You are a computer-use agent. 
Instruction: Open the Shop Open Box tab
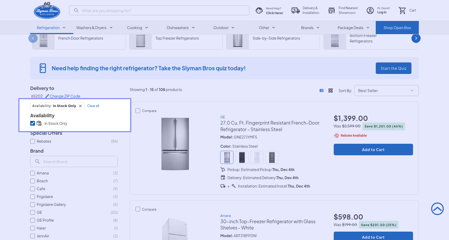397,28
